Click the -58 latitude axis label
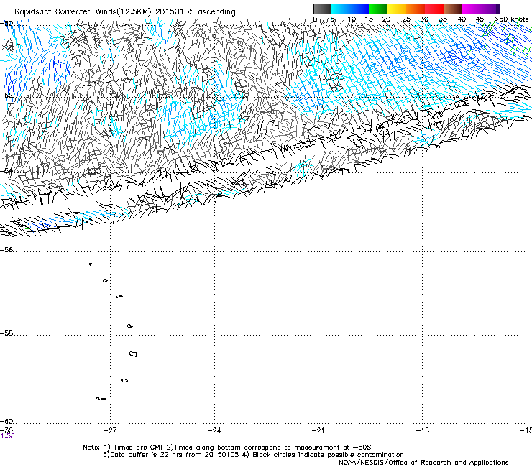The width and height of the screenshot is (532, 467). (x=7, y=333)
